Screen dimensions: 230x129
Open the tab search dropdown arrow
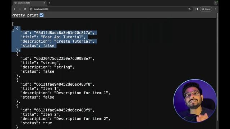(216, 3)
